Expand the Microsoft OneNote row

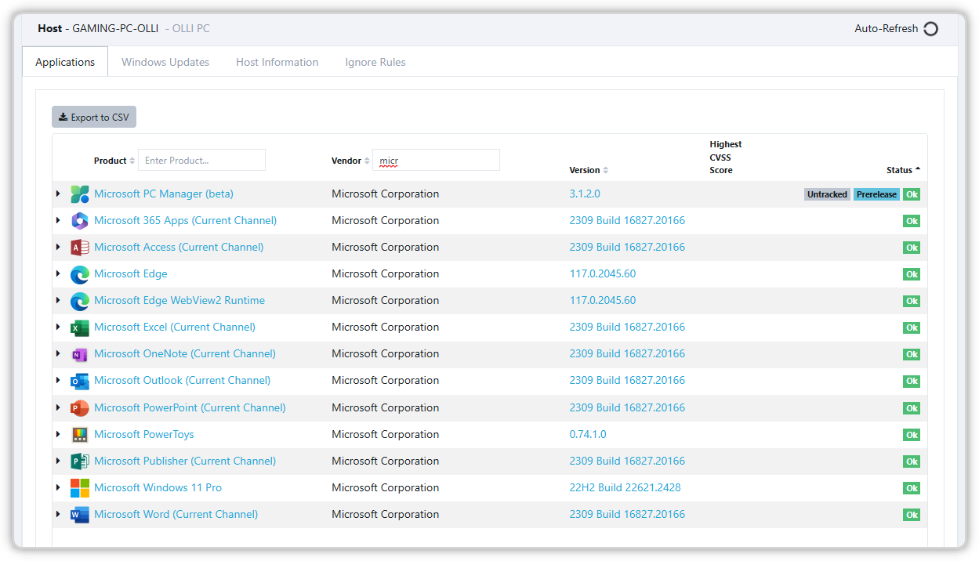pyautogui.click(x=58, y=353)
